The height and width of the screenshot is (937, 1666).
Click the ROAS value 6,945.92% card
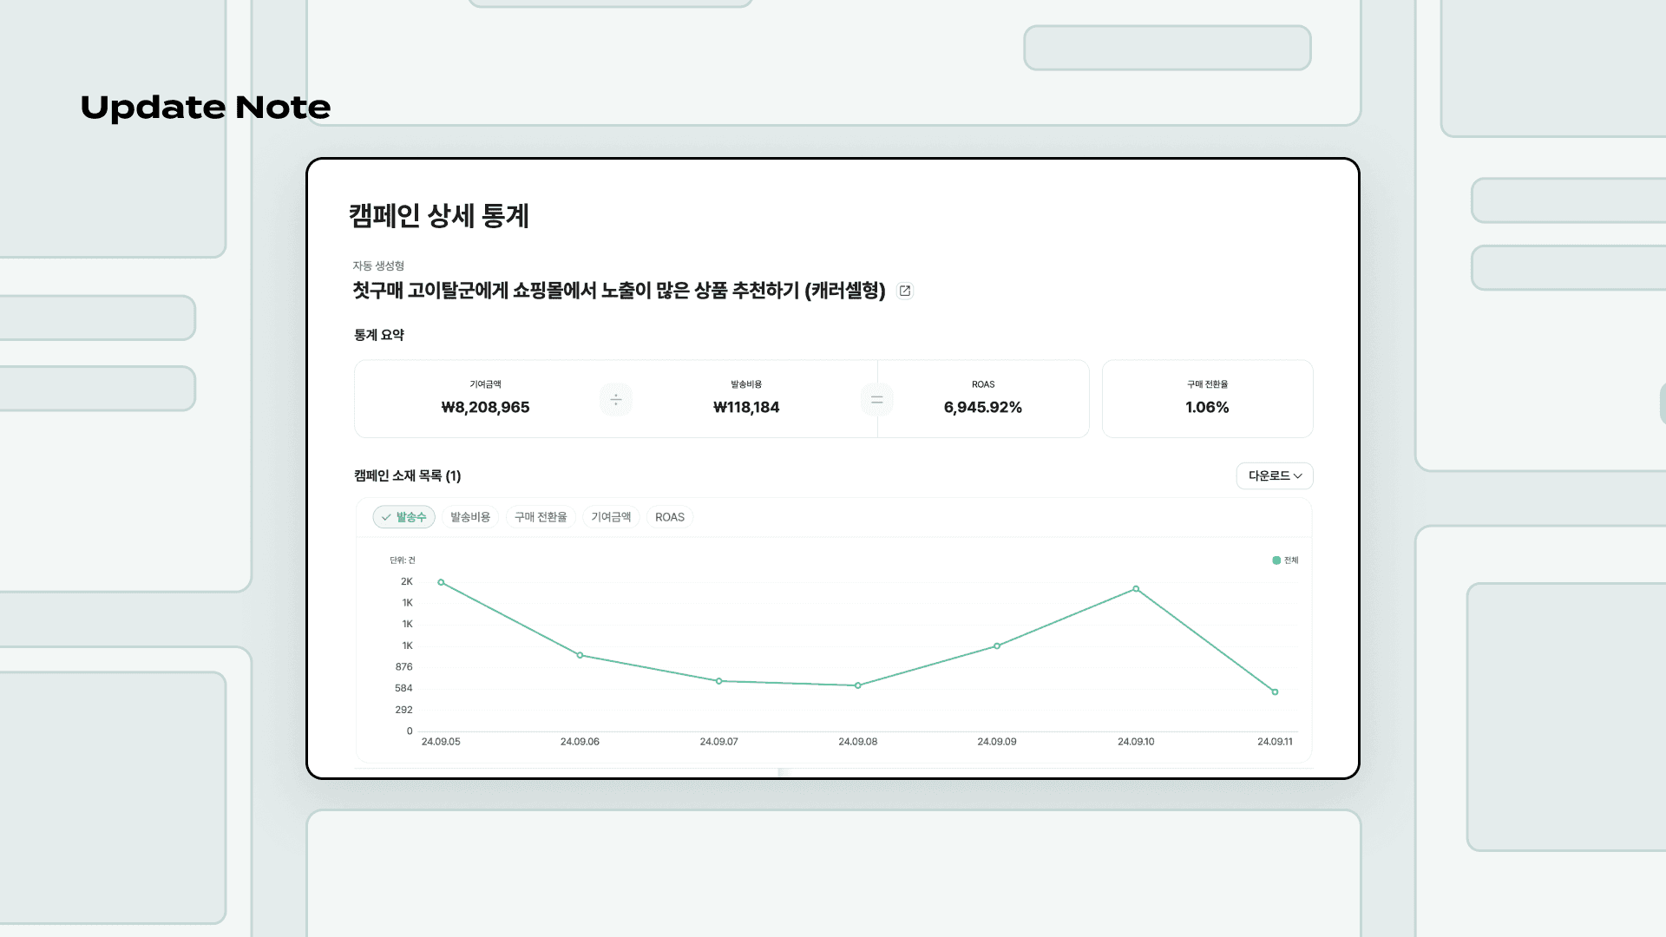(983, 398)
